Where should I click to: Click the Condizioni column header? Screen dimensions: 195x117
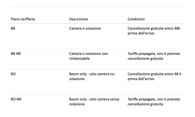[x=136, y=19]
